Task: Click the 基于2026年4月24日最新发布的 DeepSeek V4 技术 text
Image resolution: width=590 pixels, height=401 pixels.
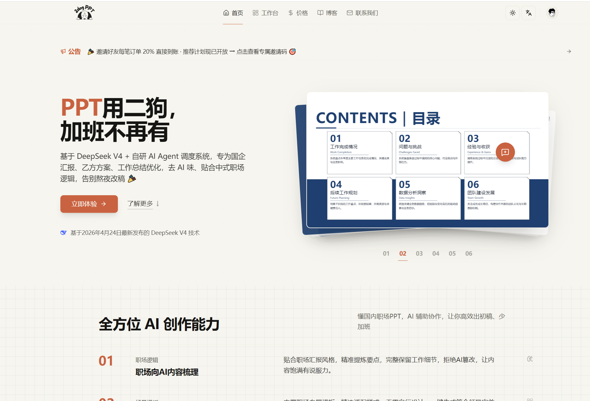Action: (x=135, y=233)
